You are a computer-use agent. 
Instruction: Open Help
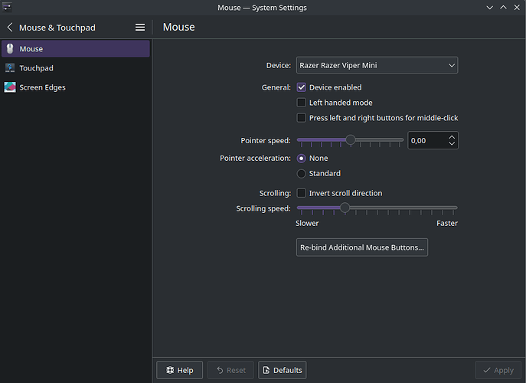tap(179, 370)
